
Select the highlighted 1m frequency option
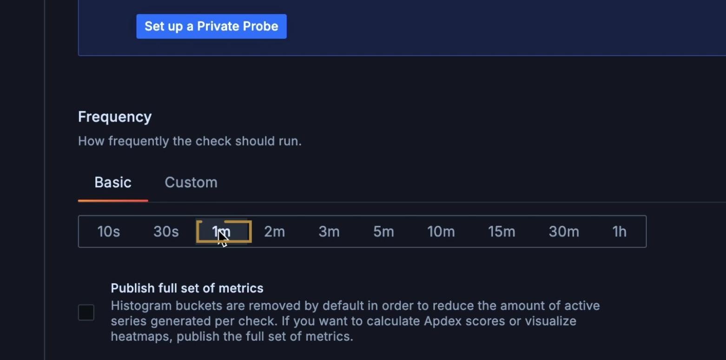224,231
